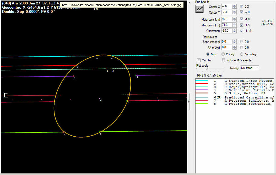Increase Major axis value with up arrow
Image resolution: width=276 pixels, height=175 pixels.
pyautogui.click(x=234, y=18)
